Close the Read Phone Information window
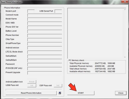The width and height of the screenshot is (129, 99). tap(125, 1)
